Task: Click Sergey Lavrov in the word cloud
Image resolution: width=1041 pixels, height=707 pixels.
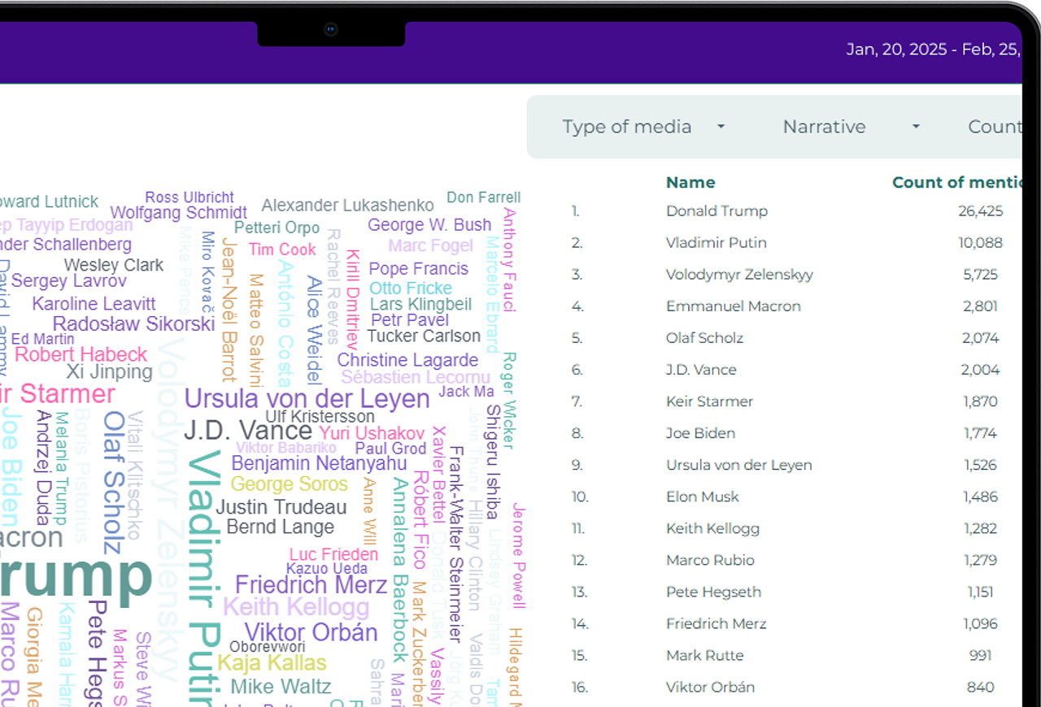Action: 69,281
